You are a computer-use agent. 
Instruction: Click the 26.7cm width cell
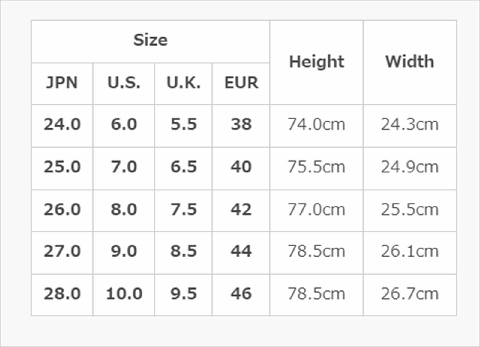coord(410,295)
